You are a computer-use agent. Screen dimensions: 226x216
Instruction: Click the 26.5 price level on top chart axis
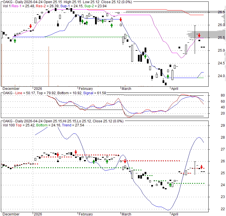221,12
